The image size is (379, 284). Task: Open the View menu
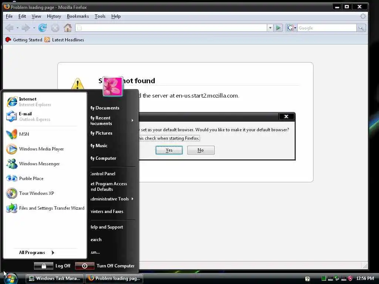click(x=36, y=16)
